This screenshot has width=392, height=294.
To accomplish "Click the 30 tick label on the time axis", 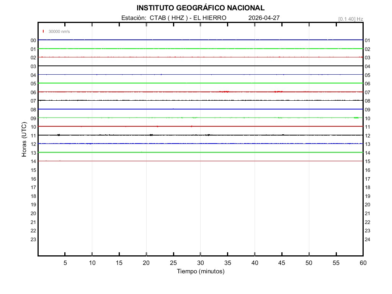I will [200, 263].
